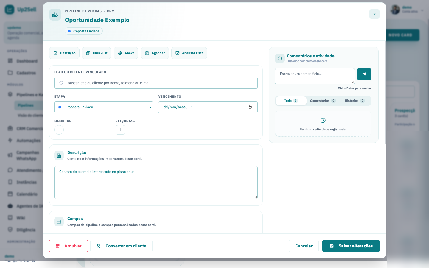Click the NOVO CARD button behind the dialog
This screenshot has width=429, height=268.
[x=402, y=35]
